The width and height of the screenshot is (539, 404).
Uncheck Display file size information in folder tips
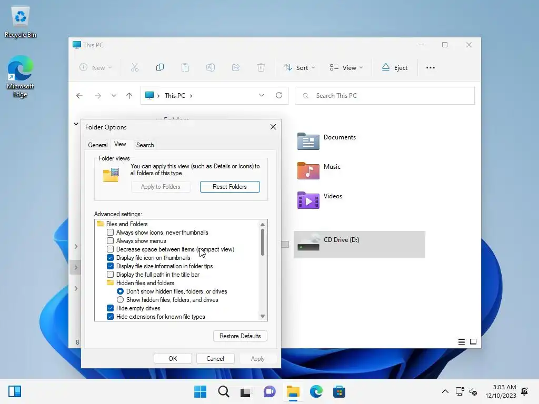[111, 266]
